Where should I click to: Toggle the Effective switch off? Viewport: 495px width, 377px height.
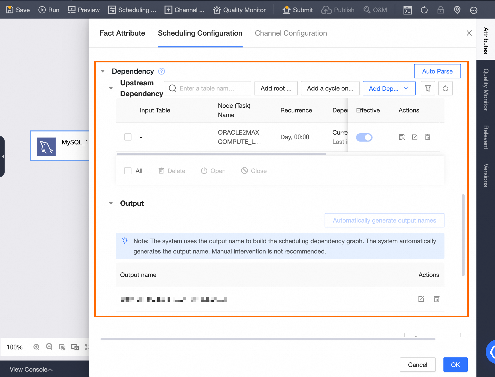[364, 137]
